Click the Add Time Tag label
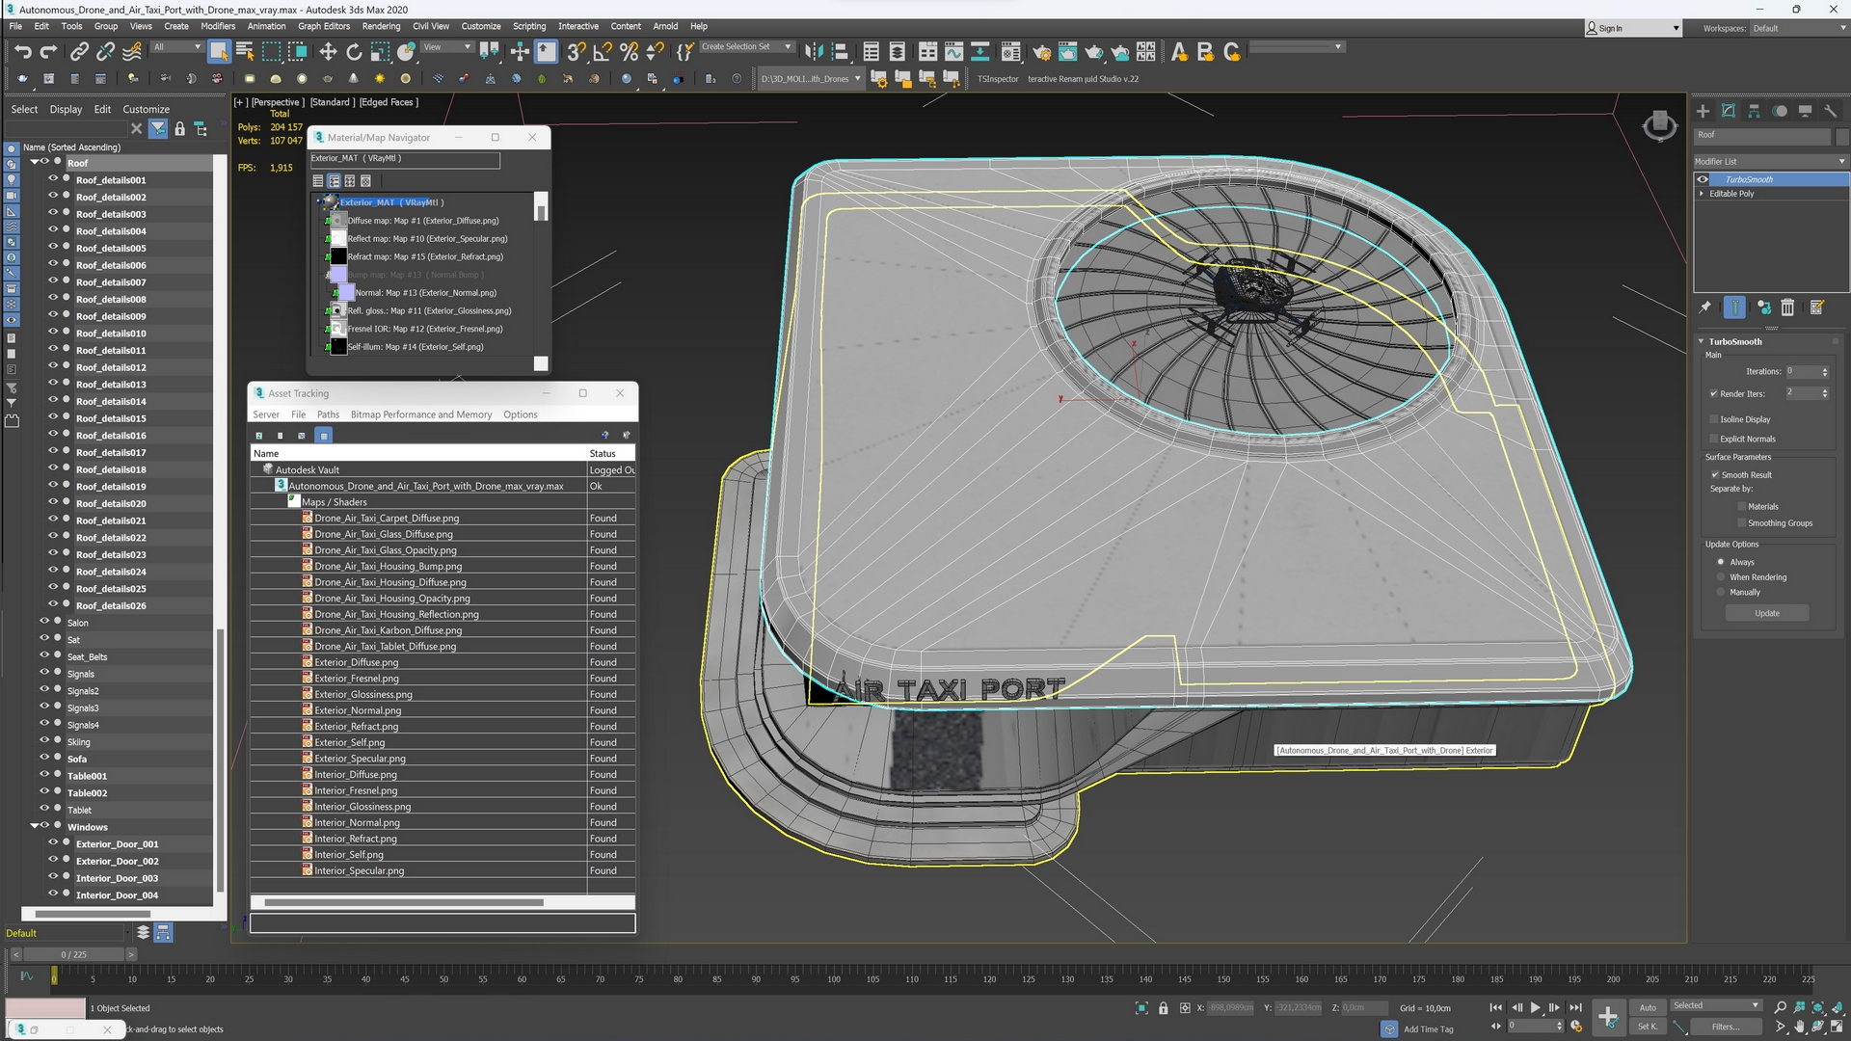Screen dimensions: 1851x1041 [1428, 1028]
